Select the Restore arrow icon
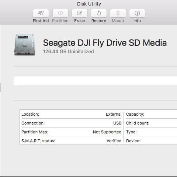The image size is (177, 177). pos(99,13)
